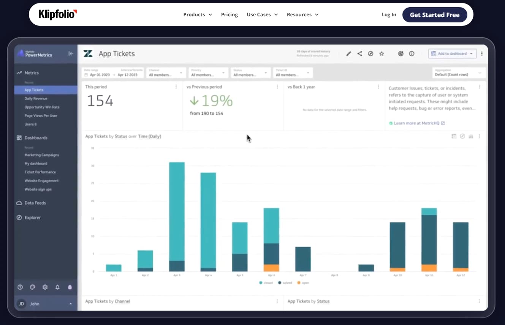Click the chart's compass explore icon

(x=462, y=136)
